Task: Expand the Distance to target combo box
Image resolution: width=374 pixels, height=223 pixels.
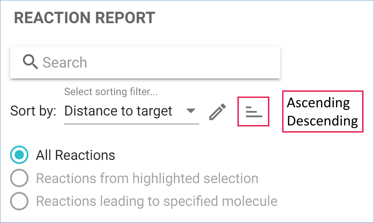Action: (131, 112)
